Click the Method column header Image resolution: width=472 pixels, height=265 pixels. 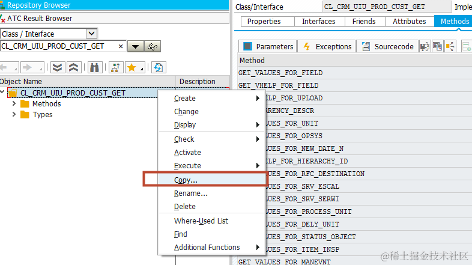356,61
